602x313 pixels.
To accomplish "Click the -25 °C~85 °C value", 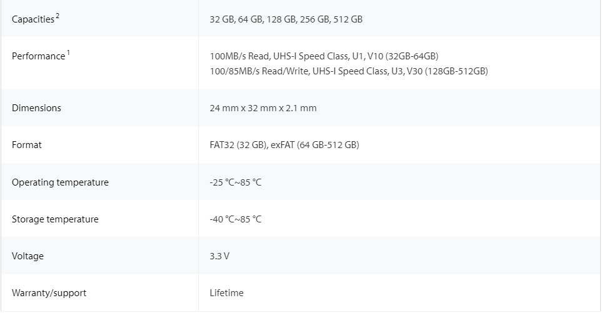I will [x=235, y=182].
